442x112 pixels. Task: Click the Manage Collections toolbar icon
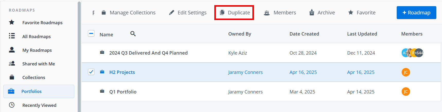(104, 13)
